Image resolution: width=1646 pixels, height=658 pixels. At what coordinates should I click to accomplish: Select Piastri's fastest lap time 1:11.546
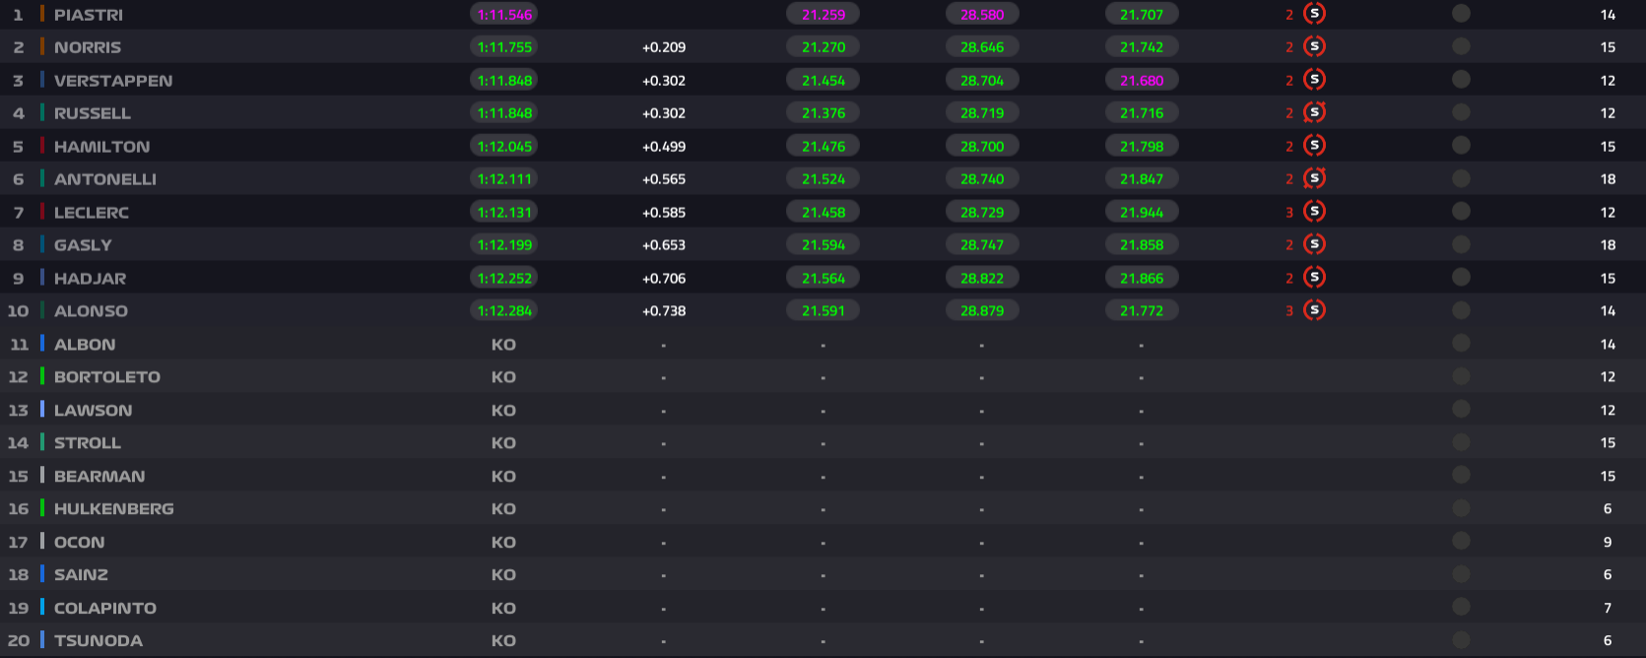coord(504,15)
